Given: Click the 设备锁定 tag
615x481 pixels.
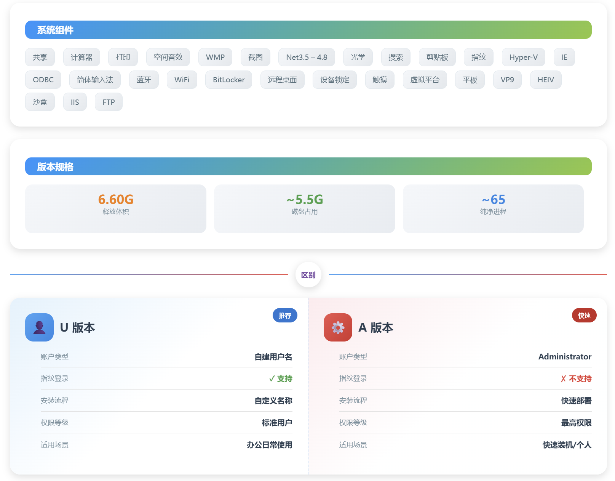Looking at the screenshot, I should click(335, 80).
